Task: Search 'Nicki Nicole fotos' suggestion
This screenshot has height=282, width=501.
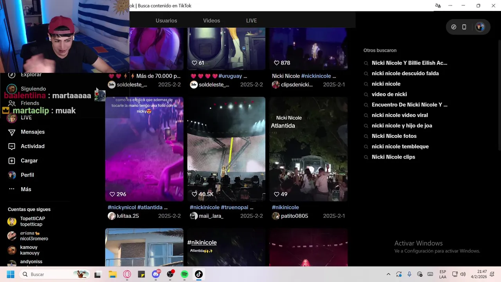Action: 394,136
